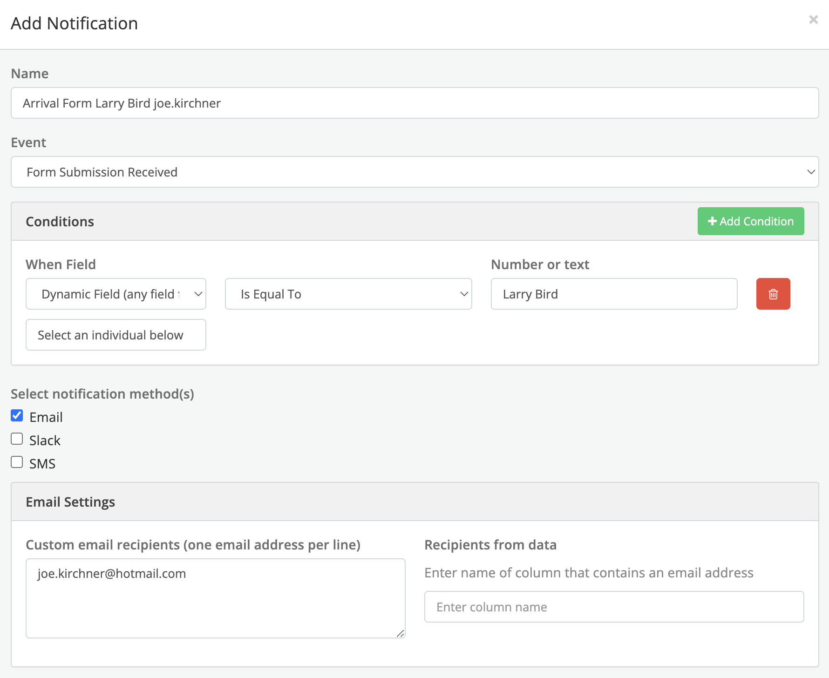Click the Conditions panel heading
This screenshot has height=678, width=829.
[60, 222]
